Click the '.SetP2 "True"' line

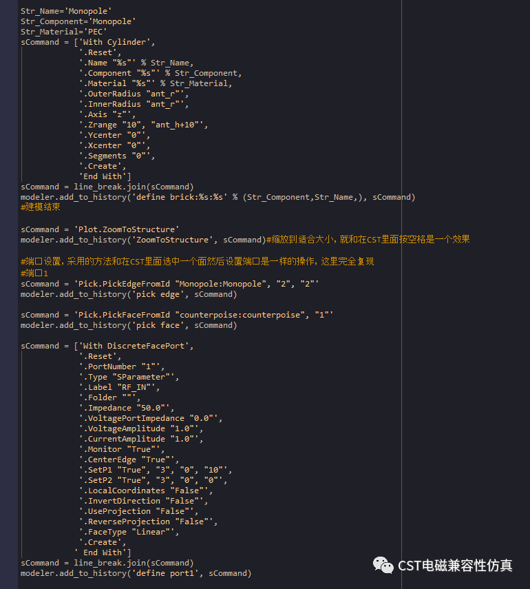[153, 480]
